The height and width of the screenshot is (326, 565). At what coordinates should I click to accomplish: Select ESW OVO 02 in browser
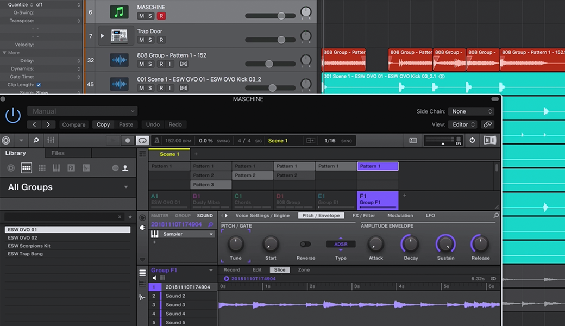[67, 238]
